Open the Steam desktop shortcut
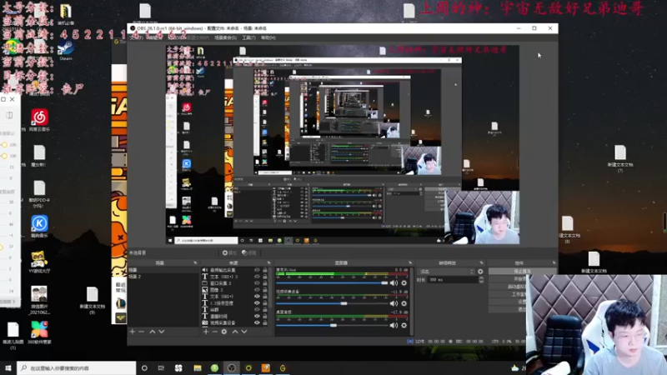The image size is (667, 375). coord(66,50)
